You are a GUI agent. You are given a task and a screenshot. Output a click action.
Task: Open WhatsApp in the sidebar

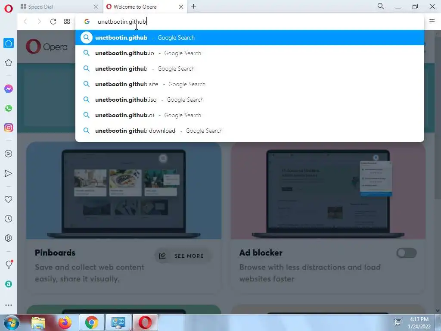click(9, 108)
